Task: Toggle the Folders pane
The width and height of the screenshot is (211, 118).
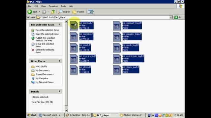Action: pos(78,12)
